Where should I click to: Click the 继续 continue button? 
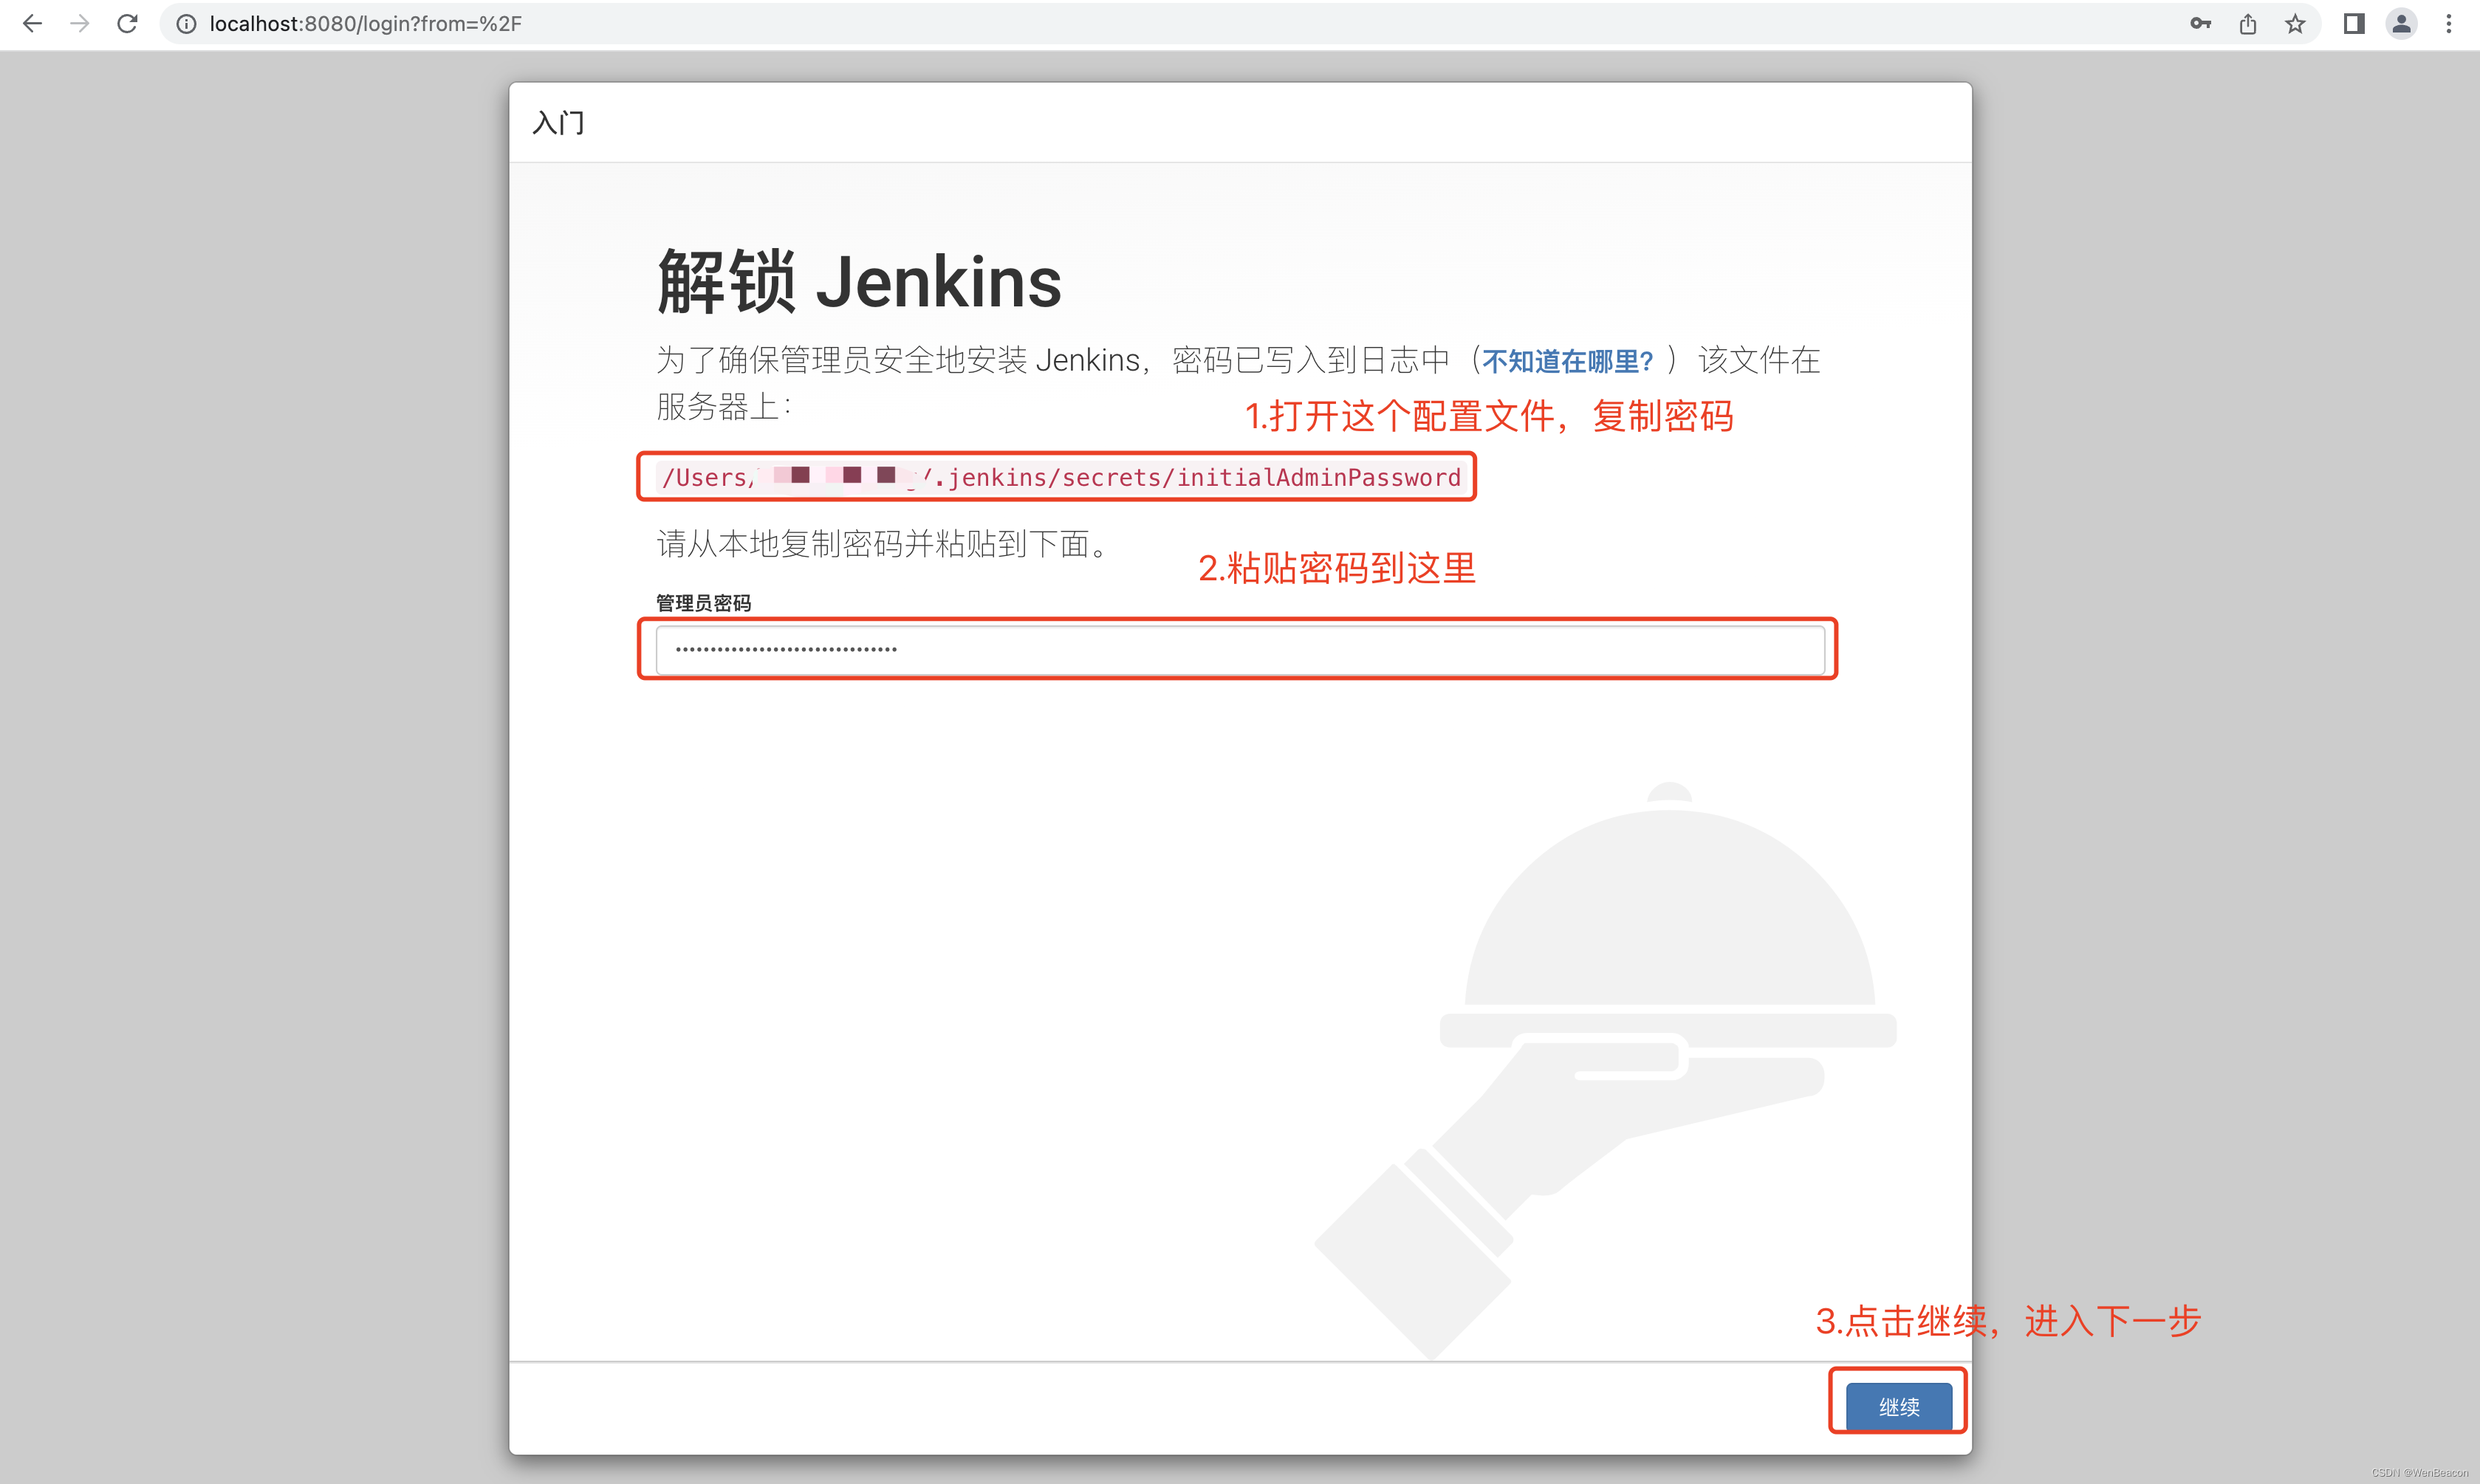1898,1406
